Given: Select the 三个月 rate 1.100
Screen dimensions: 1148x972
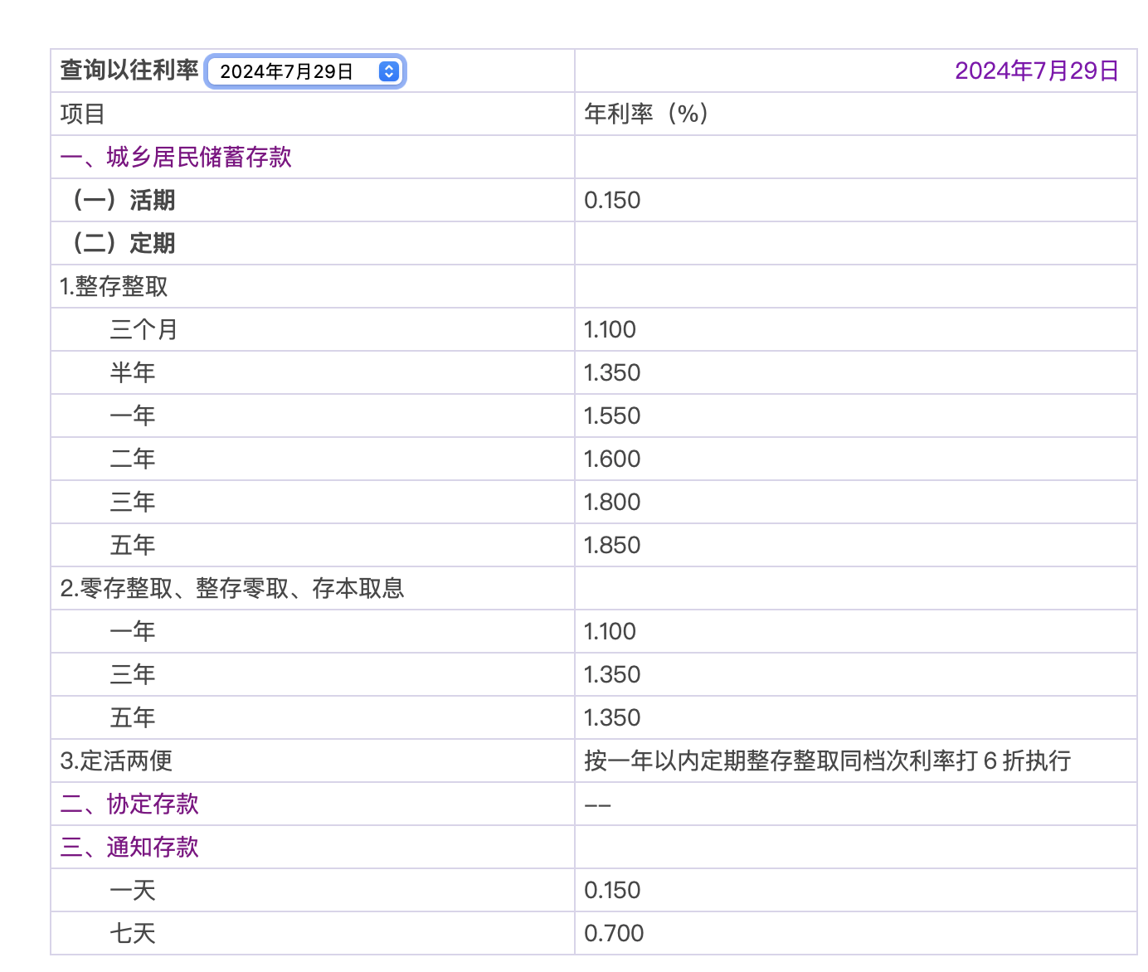Looking at the screenshot, I should point(610,329).
